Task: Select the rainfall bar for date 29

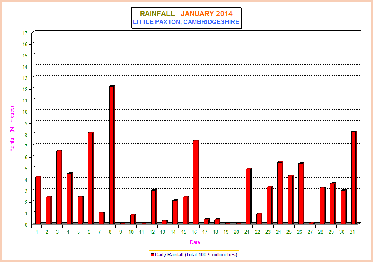Action: tap(333, 203)
